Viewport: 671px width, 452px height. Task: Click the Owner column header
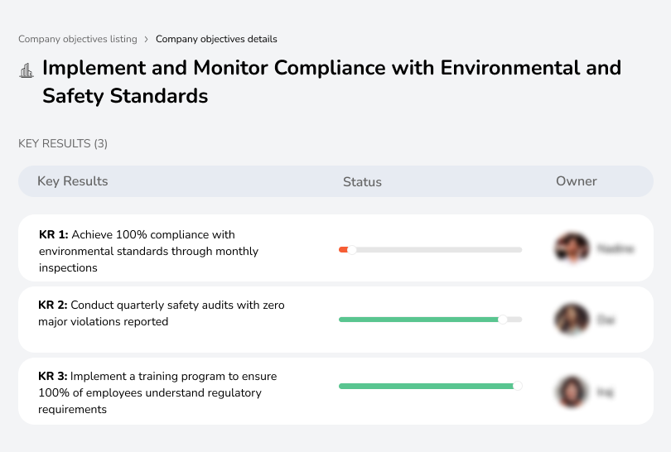576,181
